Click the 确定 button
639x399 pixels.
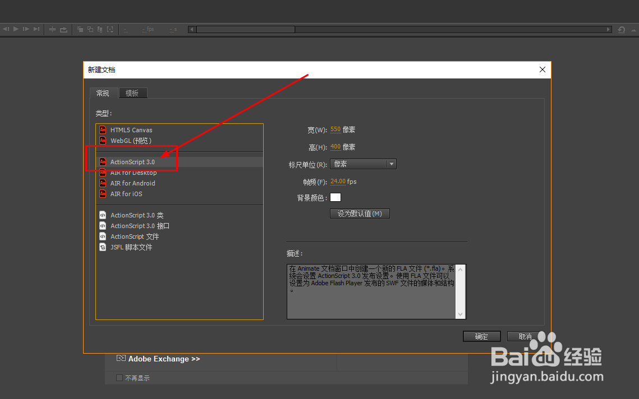(482, 336)
